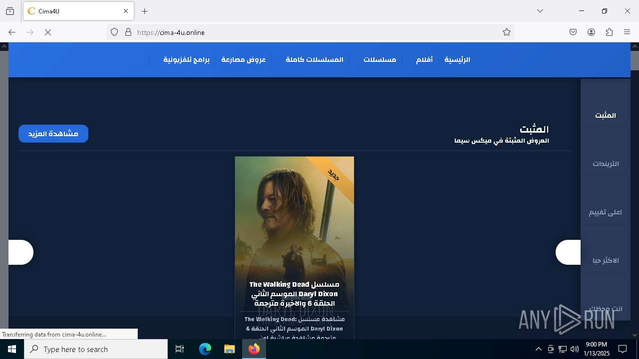The width and height of the screenshot is (639, 359).
Task: Open عروض مصارعة nav item
Action: pyautogui.click(x=244, y=60)
